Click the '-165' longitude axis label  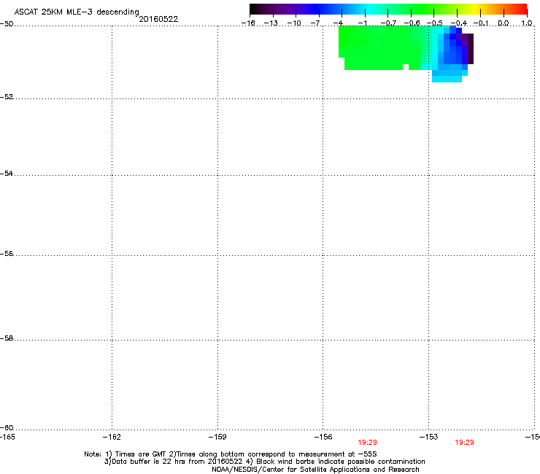coord(7,437)
